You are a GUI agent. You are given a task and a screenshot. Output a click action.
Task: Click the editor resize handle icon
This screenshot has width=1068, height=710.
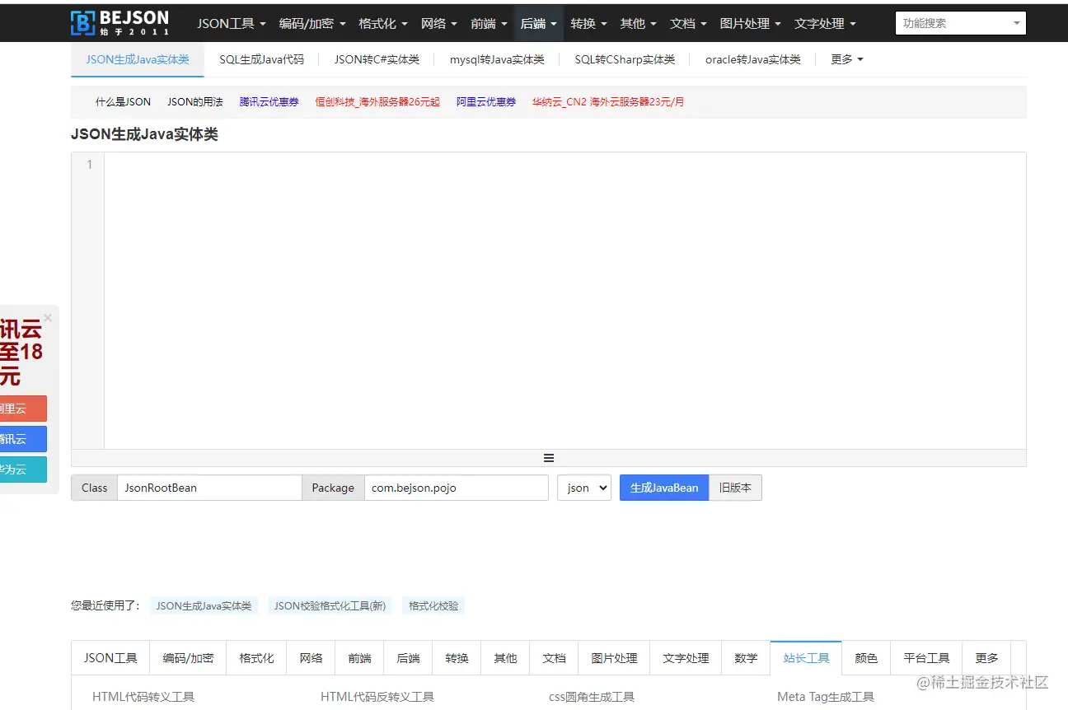[x=549, y=457]
